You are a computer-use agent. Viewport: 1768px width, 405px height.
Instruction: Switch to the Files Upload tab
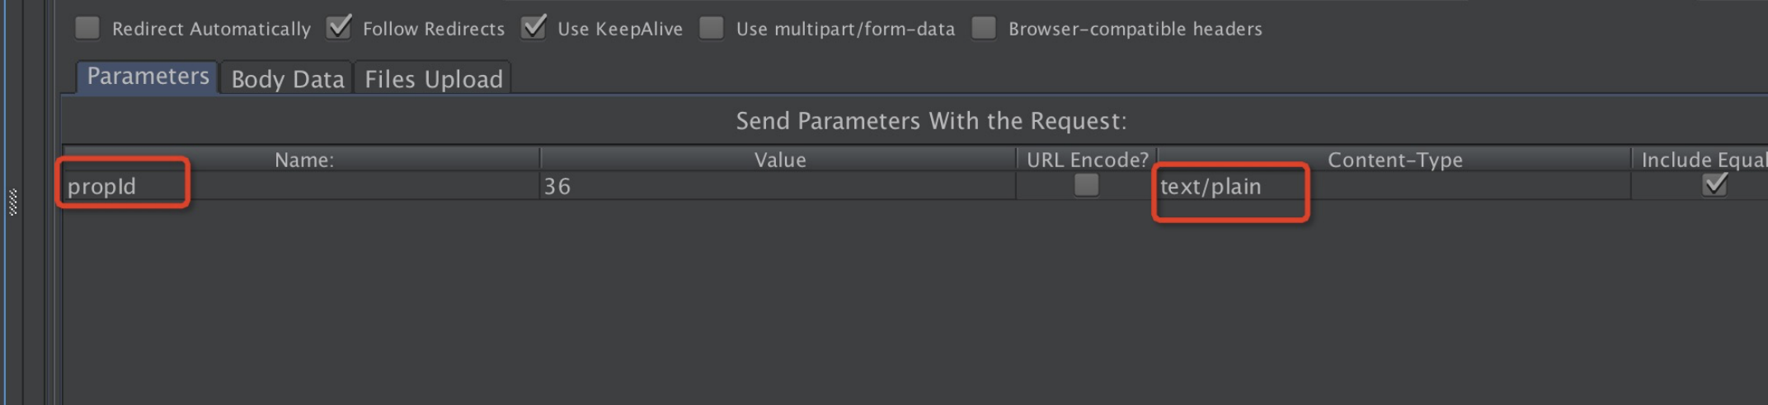pyautogui.click(x=433, y=79)
